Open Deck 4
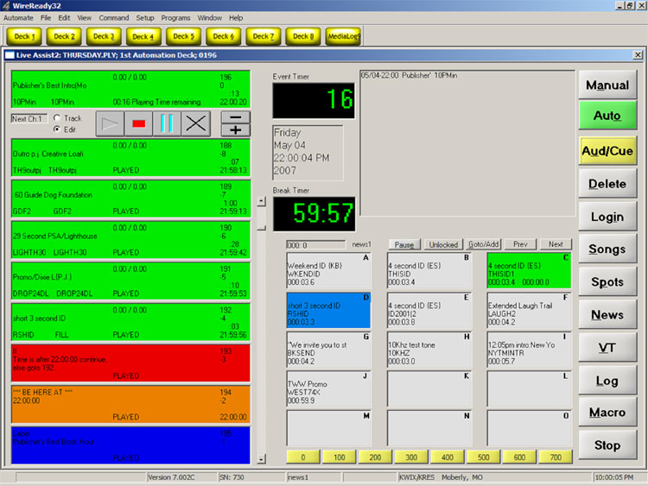This screenshot has width=648, height=486. coord(143,36)
